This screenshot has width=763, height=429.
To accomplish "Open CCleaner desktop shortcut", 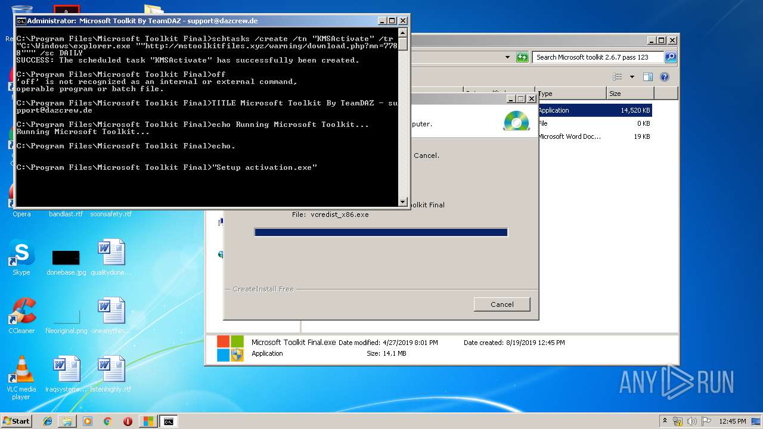I will 21,316.
